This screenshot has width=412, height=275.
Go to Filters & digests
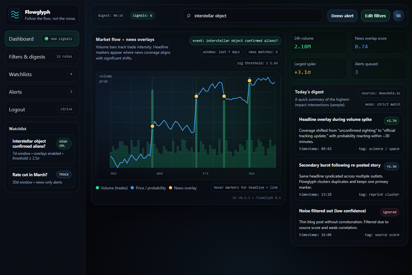point(27,57)
